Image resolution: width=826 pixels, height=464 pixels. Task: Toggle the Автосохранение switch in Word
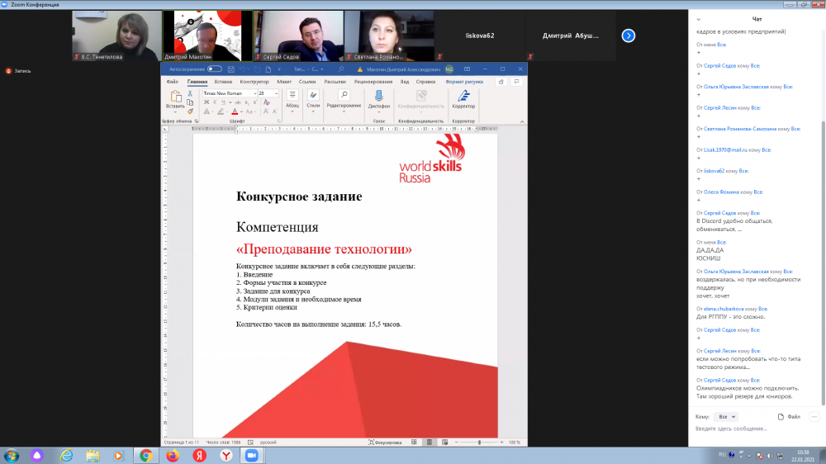pyautogui.click(x=215, y=69)
